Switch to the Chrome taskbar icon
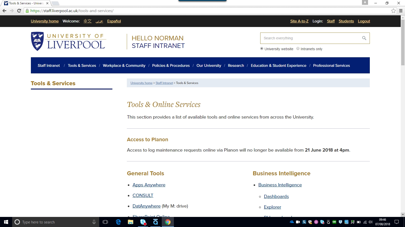This screenshot has width=405, height=227. 168,222
